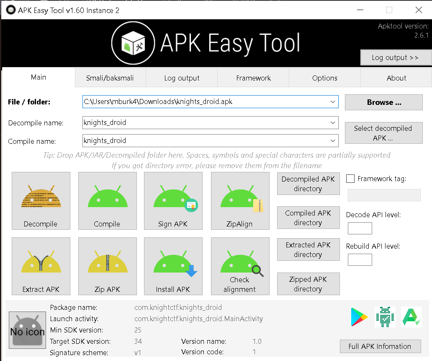
Task: Select package name com.knightctf.knights_droid text
Action: [178, 307]
